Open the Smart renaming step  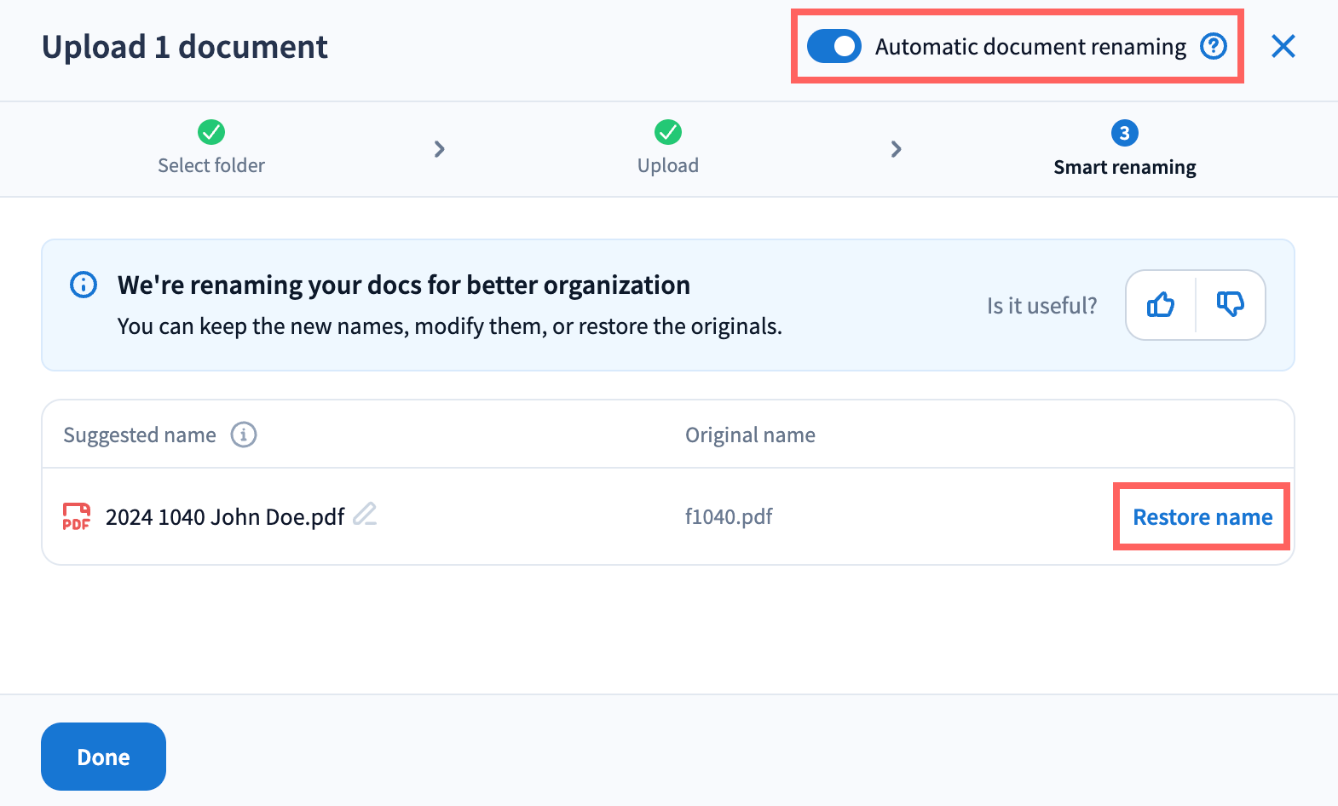1124,166
